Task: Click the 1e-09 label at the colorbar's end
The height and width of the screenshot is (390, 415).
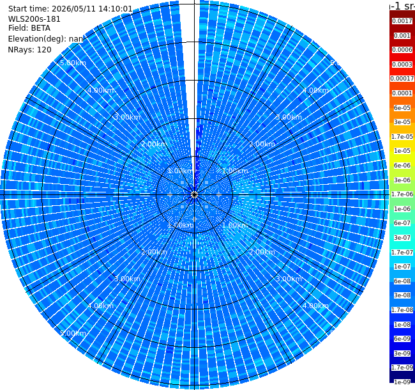Action: point(402,382)
